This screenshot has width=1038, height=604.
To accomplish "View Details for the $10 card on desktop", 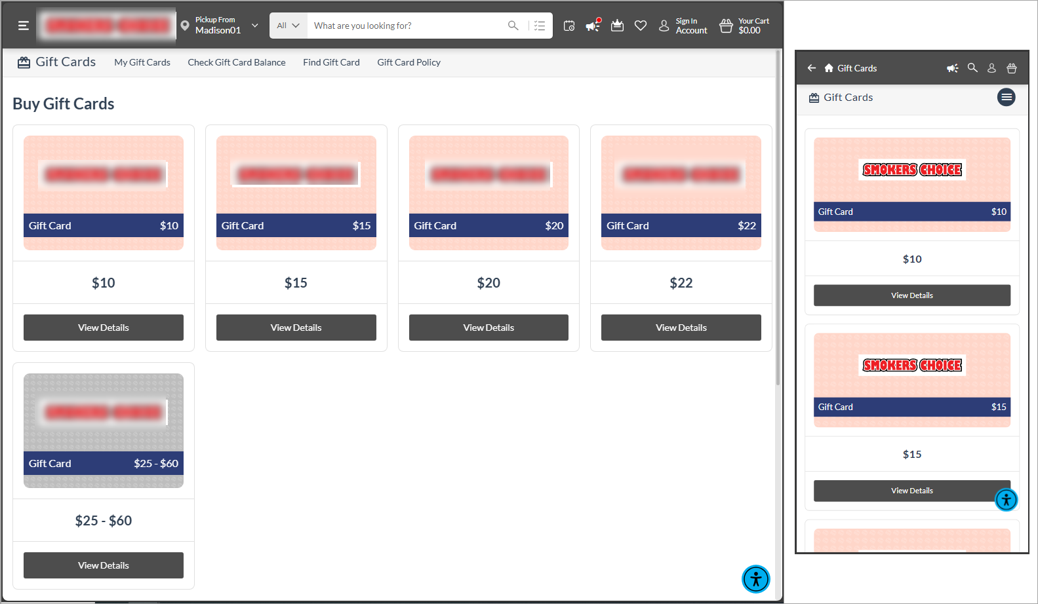I will pyautogui.click(x=104, y=328).
